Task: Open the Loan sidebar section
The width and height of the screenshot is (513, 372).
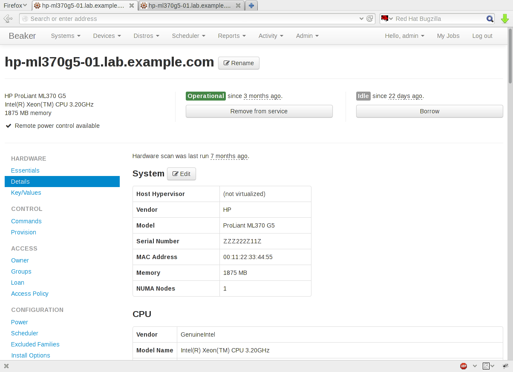Action: (x=17, y=283)
